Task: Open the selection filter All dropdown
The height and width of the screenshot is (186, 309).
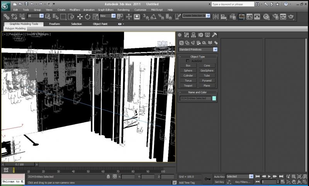Action: (x=41, y=16)
